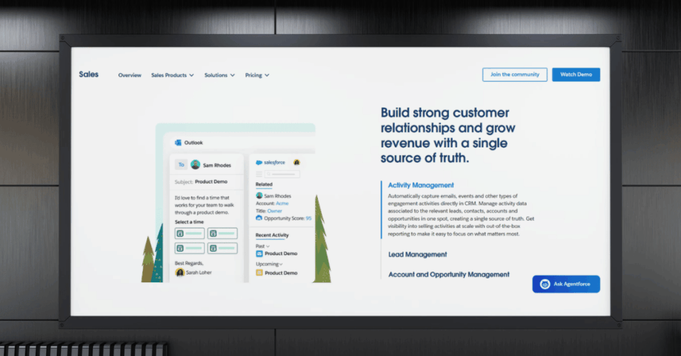This screenshot has width=681, height=356.
Task: Click the Join the community button
Action: click(x=515, y=74)
